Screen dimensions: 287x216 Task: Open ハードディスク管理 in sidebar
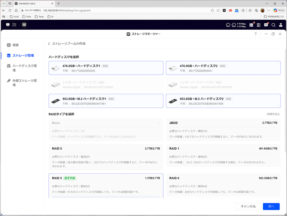click(22, 68)
